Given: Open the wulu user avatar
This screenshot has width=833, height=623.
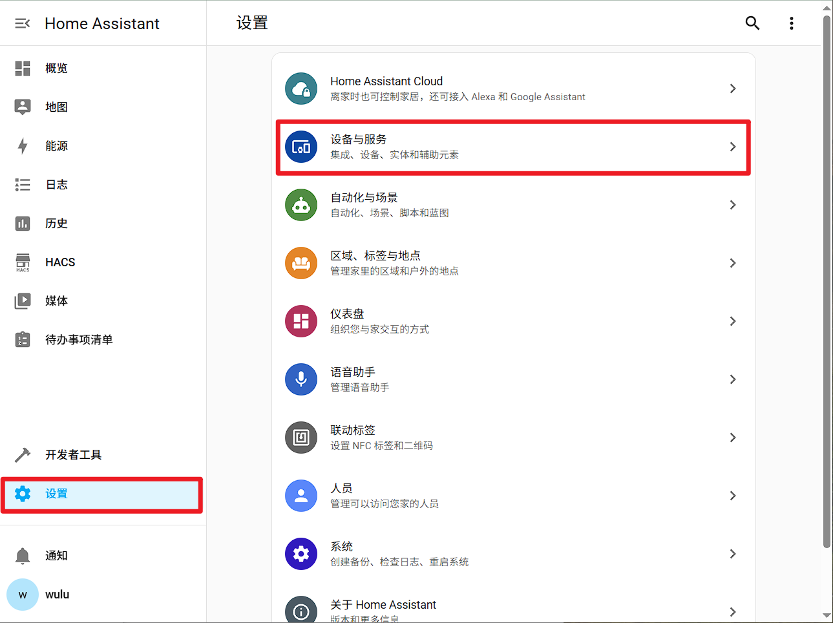Looking at the screenshot, I should click(x=23, y=595).
